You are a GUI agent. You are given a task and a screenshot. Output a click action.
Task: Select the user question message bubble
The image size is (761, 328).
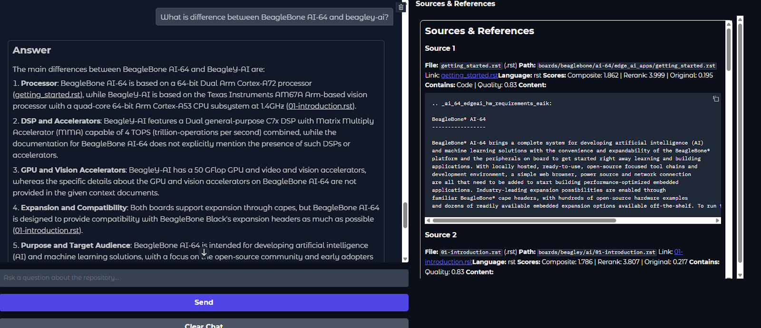point(274,17)
